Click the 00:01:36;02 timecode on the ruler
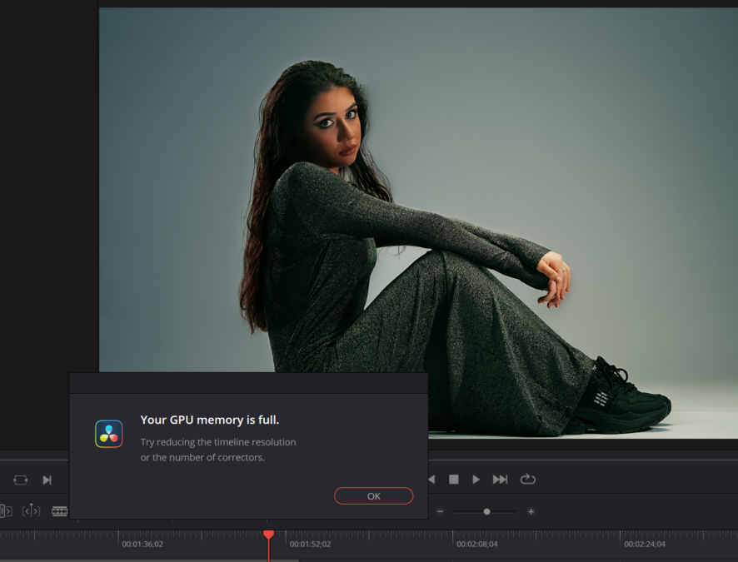738x562 pixels. [142, 545]
